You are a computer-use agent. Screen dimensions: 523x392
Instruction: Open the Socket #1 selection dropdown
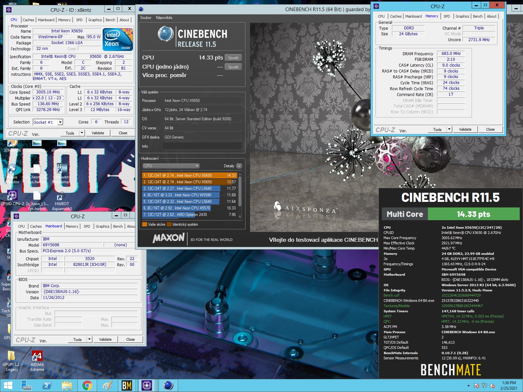click(48, 122)
